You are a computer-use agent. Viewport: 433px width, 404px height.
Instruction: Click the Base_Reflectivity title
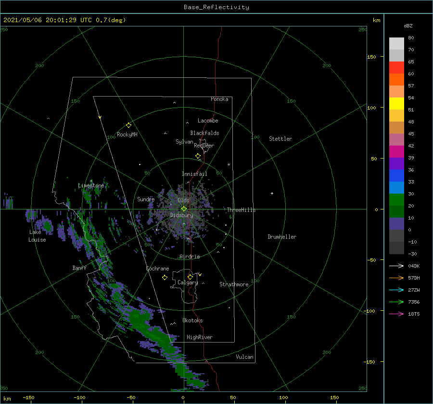coord(216,7)
